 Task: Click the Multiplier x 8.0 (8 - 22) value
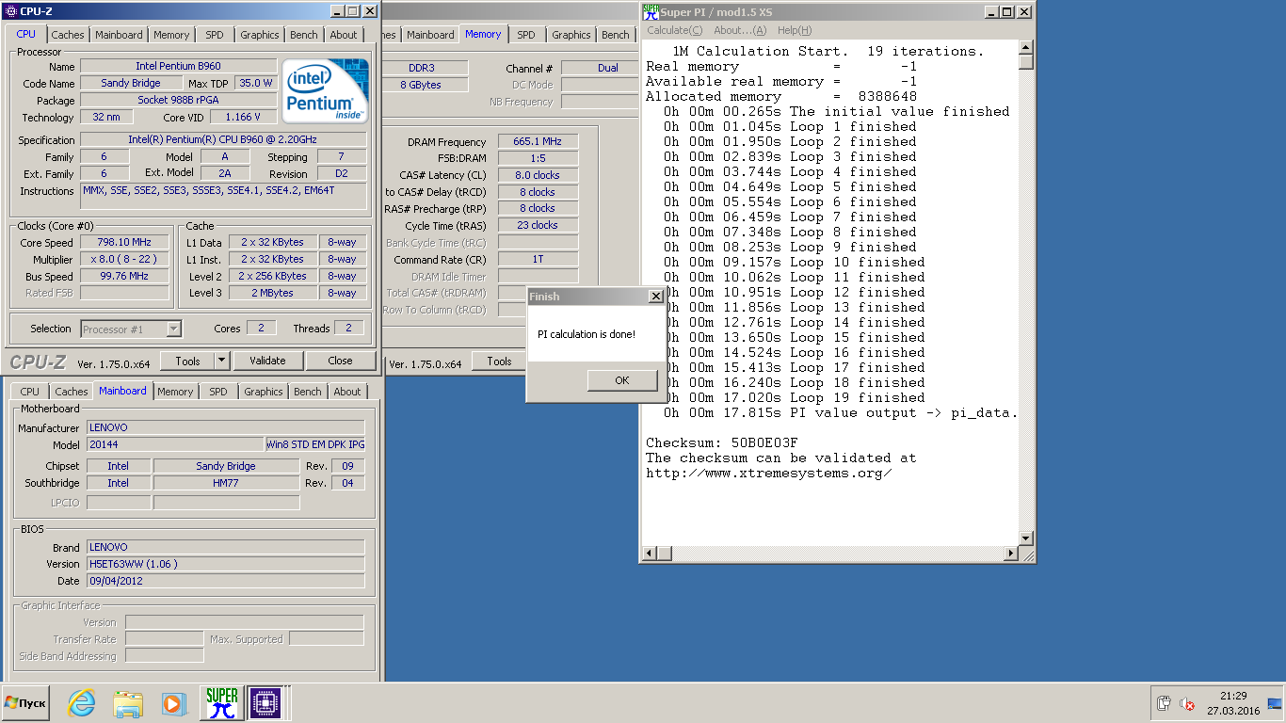pos(124,259)
